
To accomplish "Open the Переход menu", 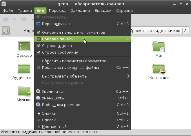I will [x=57, y=11].
